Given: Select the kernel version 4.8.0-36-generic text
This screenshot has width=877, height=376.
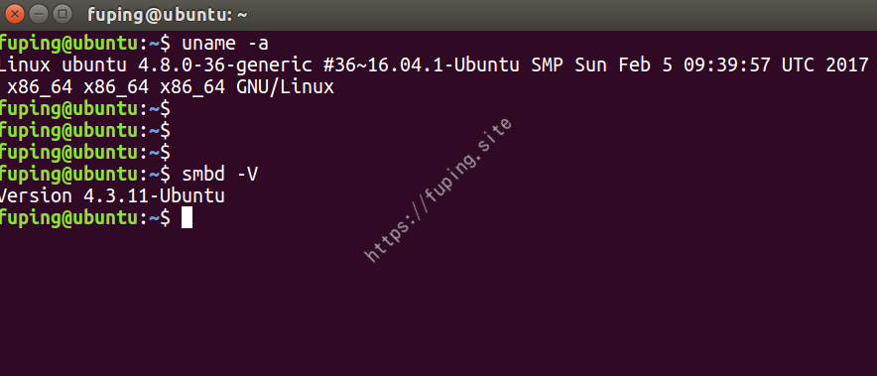Looking at the screenshot, I should (x=225, y=65).
